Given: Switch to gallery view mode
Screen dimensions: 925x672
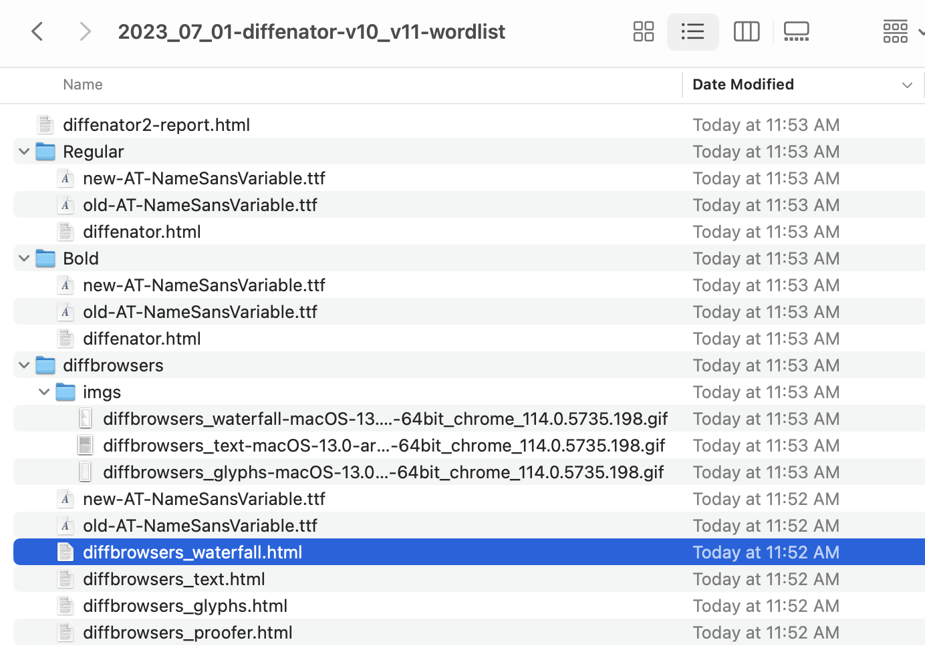Looking at the screenshot, I should pos(795,31).
